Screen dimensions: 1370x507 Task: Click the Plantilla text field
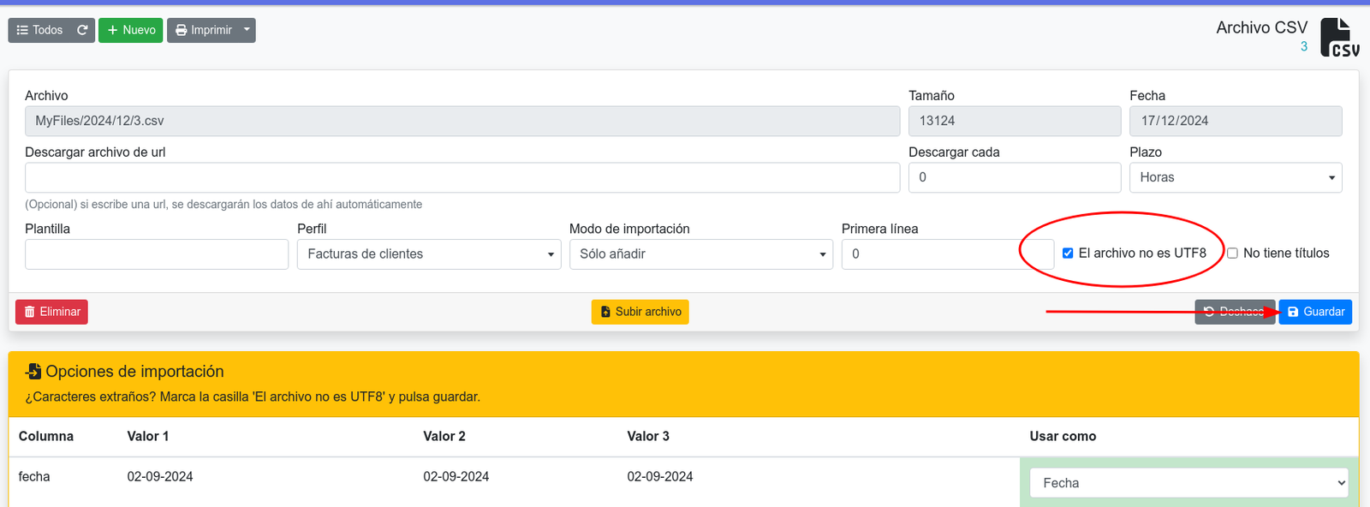(x=157, y=254)
